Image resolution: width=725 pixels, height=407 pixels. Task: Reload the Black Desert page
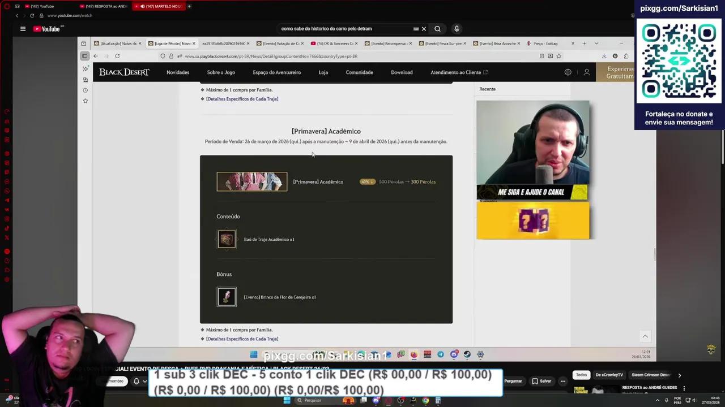(117, 56)
